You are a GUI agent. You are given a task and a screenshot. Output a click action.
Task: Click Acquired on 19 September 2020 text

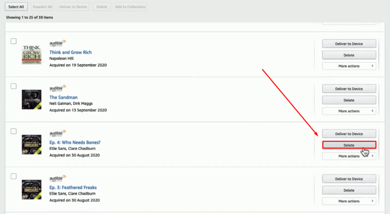[78, 65]
